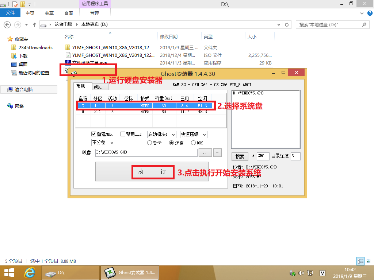Open 2345Downloads folder in sidebar

[32, 48]
